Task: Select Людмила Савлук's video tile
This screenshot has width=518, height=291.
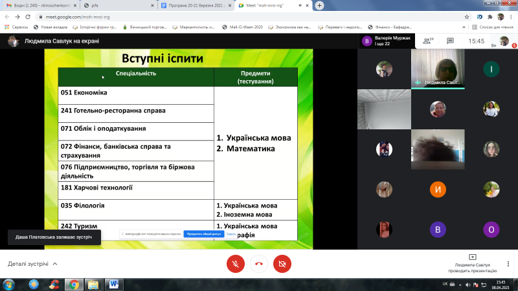Action: coord(438,69)
